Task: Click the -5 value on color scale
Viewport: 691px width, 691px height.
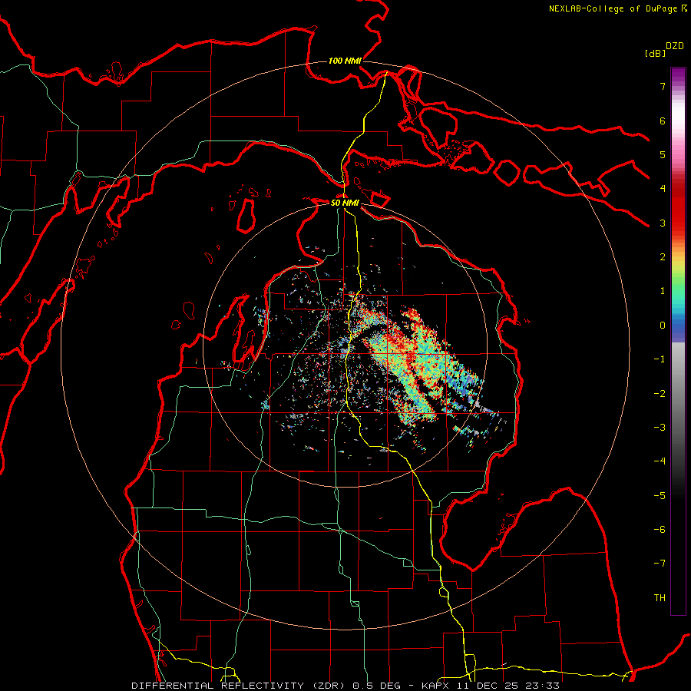Action: point(660,496)
